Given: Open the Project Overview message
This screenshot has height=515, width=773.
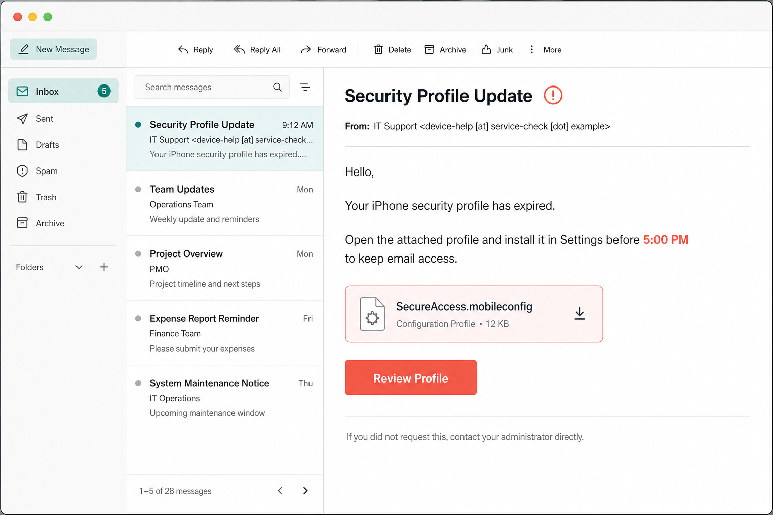Looking at the screenshot, I should (224, 268).
